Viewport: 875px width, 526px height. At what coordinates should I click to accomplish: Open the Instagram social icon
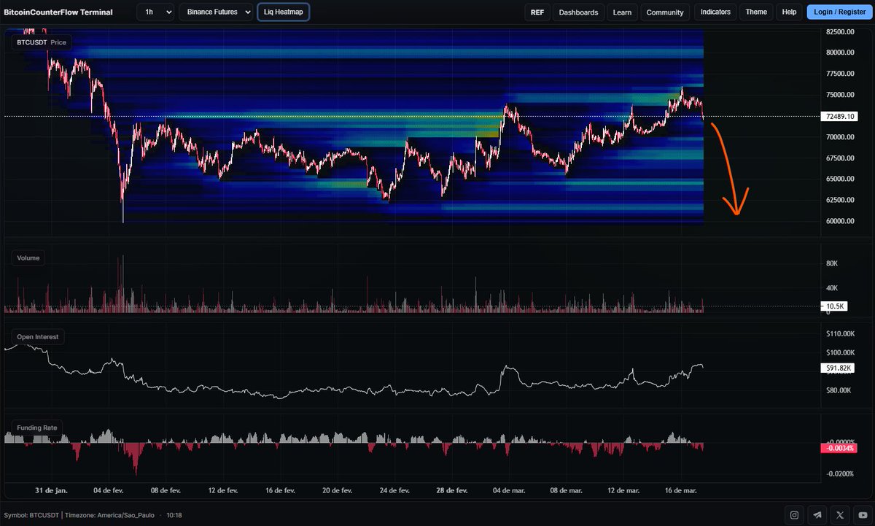pyautogui.click(x=793, y=514)
